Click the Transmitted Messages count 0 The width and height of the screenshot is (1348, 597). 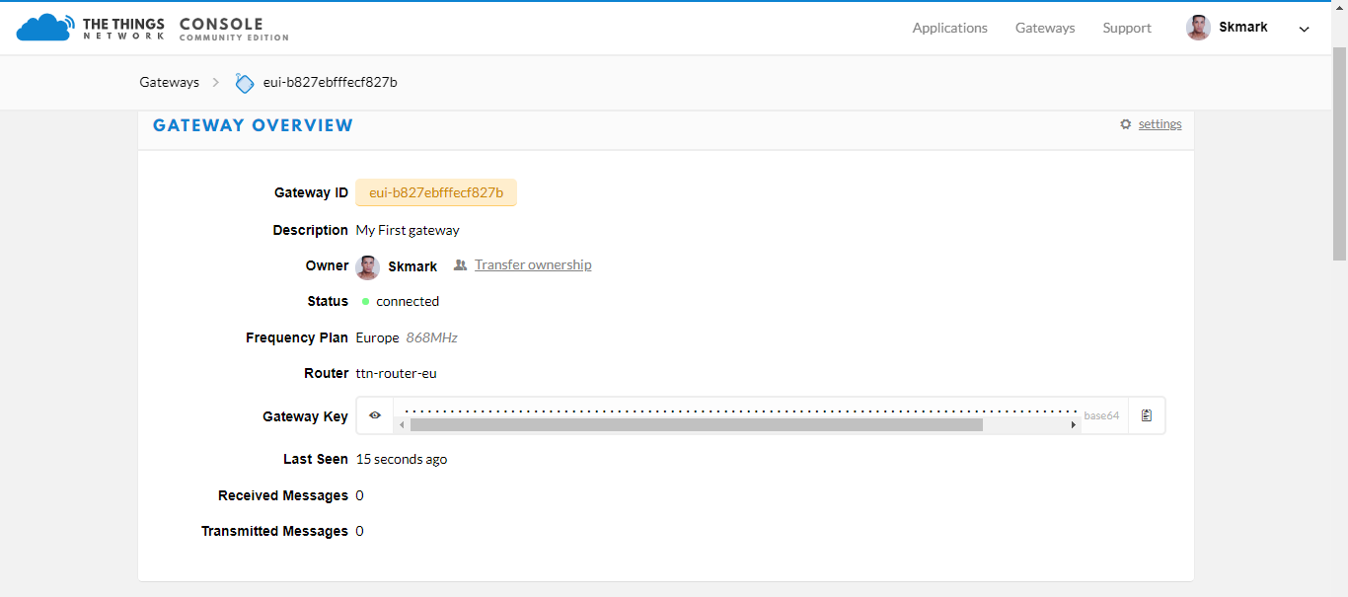click(359, 531)
